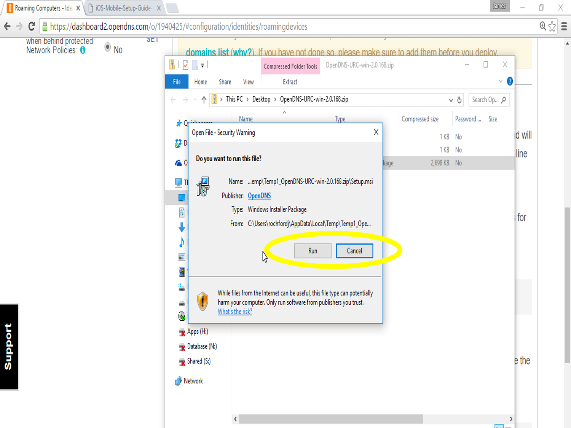
Task: Expand the Explorer ribbon chevron
Action: point(501,81)
